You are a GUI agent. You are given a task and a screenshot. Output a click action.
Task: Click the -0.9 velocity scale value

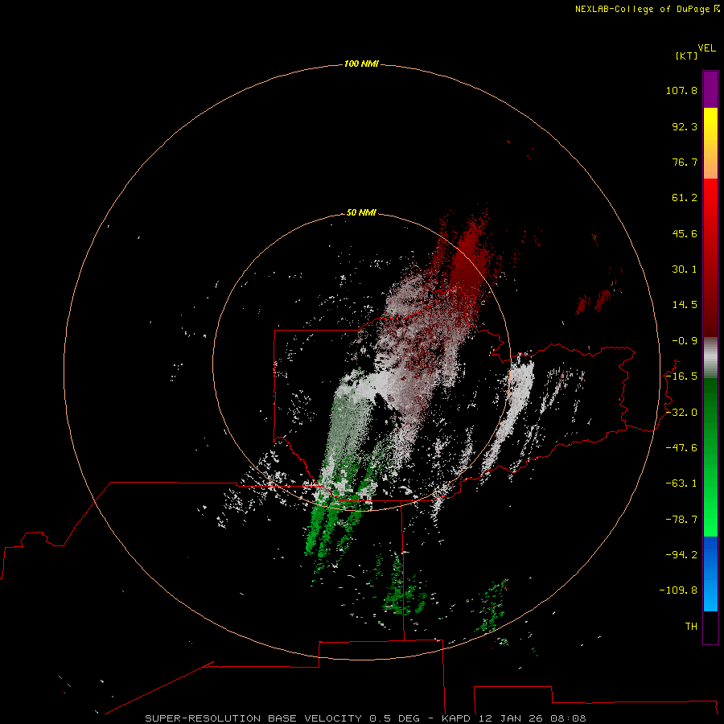(685, 341)
